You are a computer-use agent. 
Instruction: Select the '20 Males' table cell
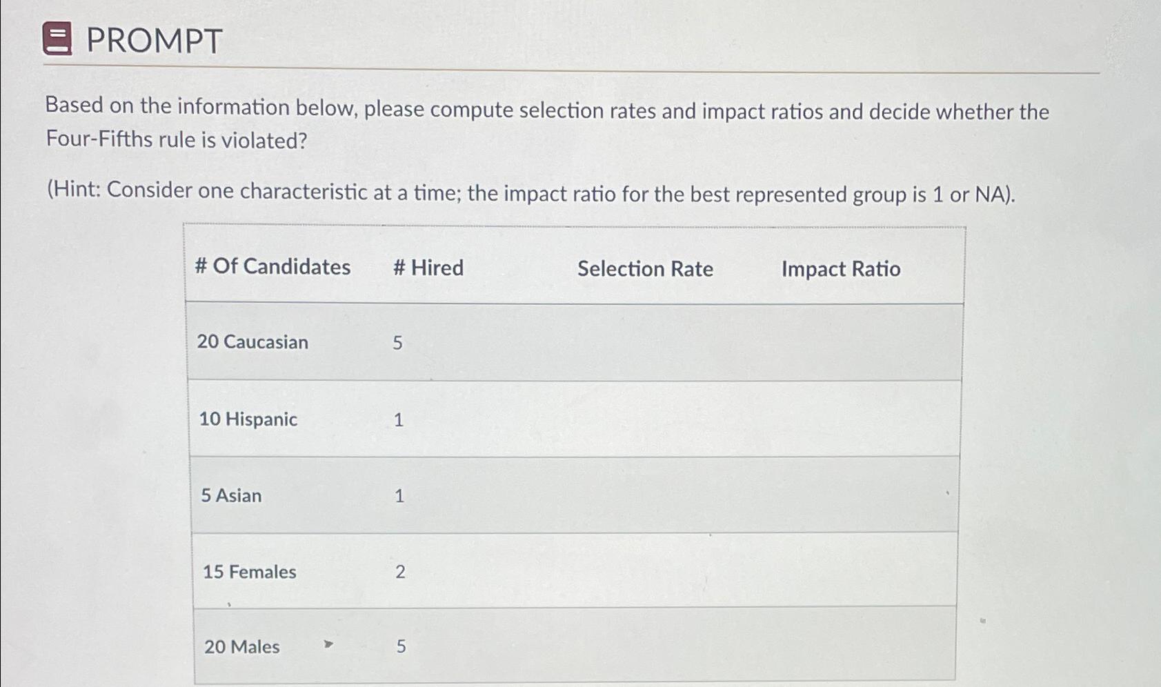pos(241,647)
